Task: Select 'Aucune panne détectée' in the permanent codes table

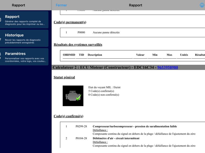Action: pos(106,32)
